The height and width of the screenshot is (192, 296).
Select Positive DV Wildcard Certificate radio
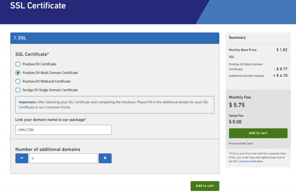coord(18,81)
